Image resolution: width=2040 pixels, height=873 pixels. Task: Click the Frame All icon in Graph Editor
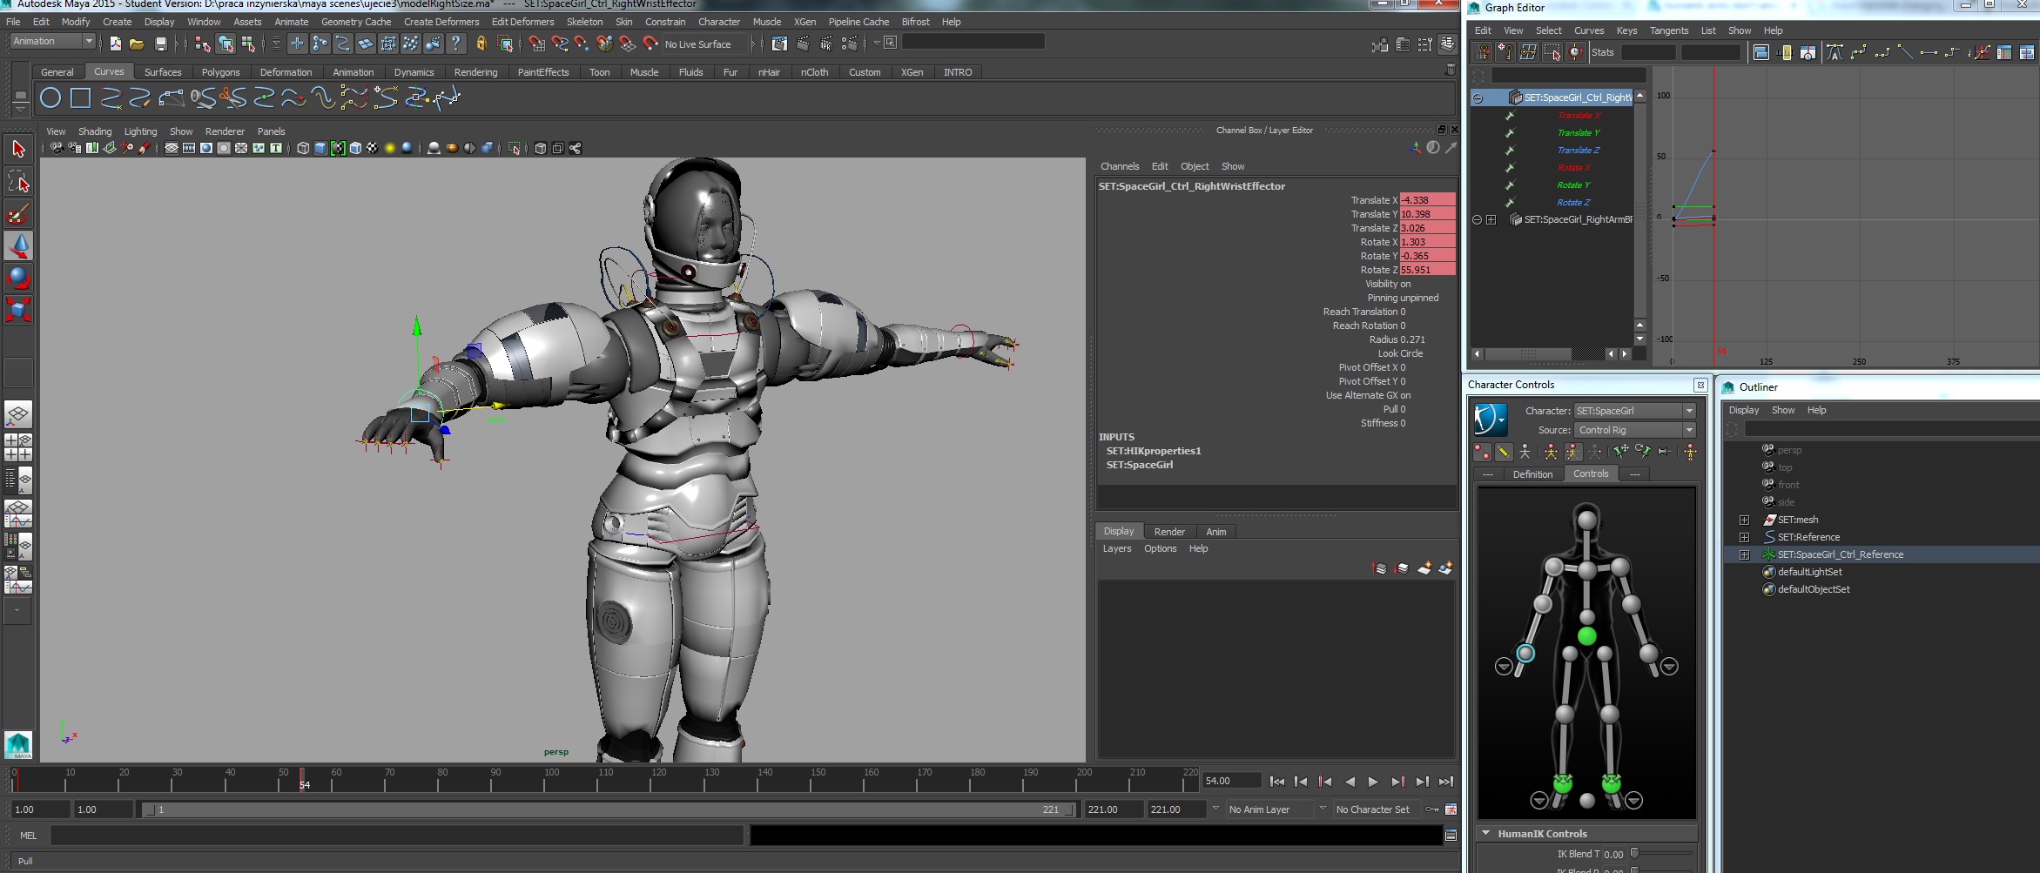pyautogui.click(x=1761, y=53)
